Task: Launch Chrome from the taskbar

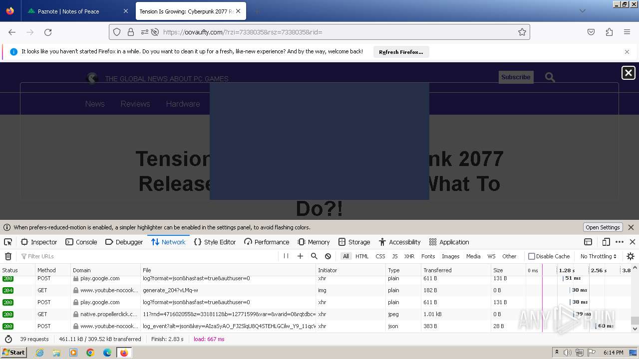Action: pos(90,353)
